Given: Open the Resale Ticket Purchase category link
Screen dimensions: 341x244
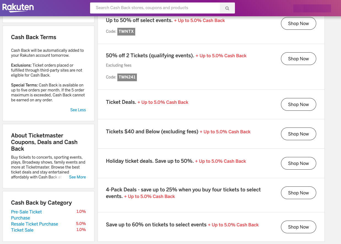Looking at the screenshot, I should (x=34, y=224).
